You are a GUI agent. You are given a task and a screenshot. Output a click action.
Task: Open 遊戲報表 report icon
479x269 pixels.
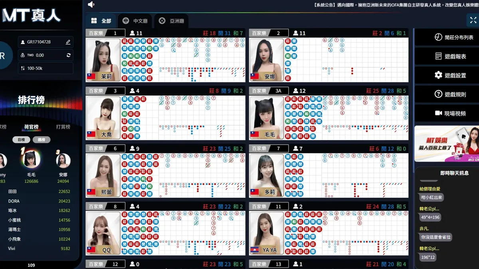coord(438,56)
